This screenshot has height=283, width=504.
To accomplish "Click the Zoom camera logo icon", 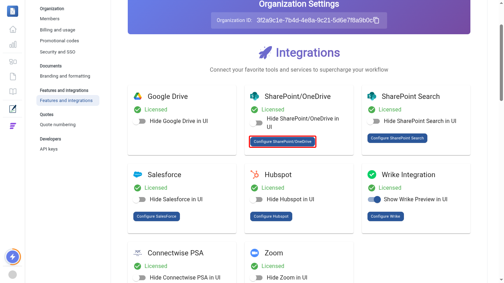I will point(254,253).
